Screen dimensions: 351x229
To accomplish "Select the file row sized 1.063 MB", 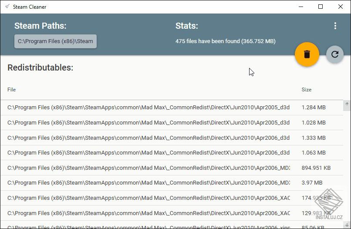I will click(x=172, y=153).
